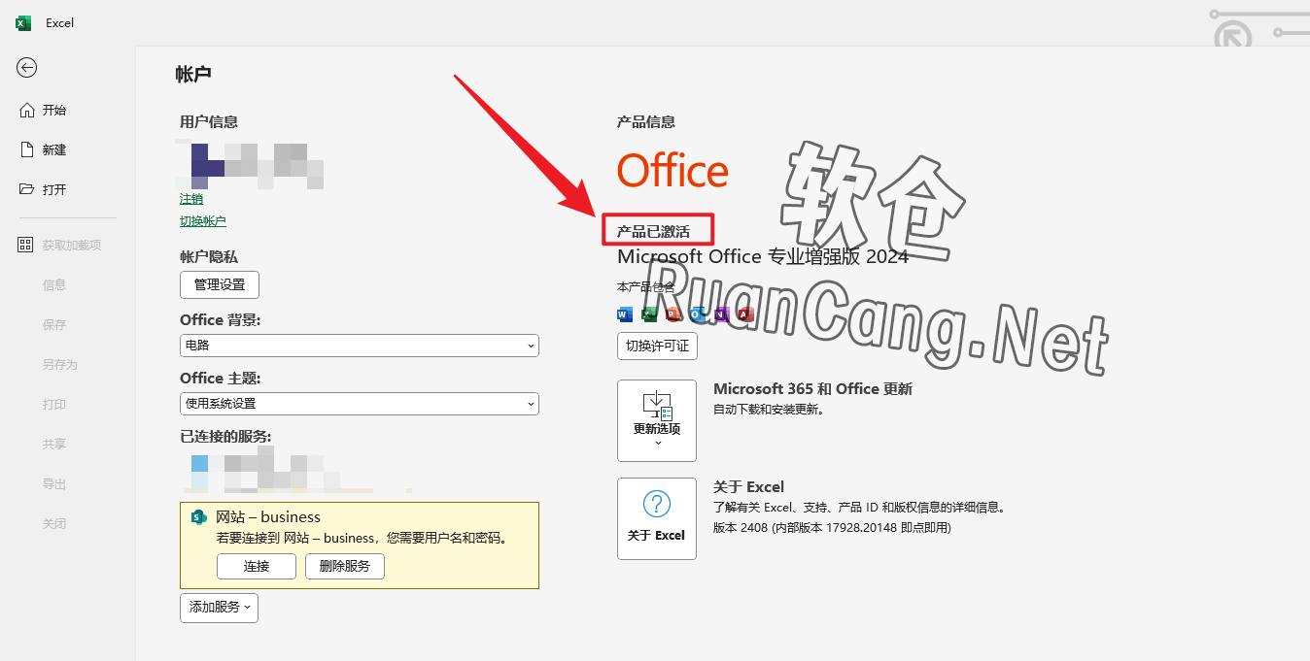This screenshot has height=661, width=1310.
Task: Click the back arrow to leave Backstage
Action: [x=27, y=67]
